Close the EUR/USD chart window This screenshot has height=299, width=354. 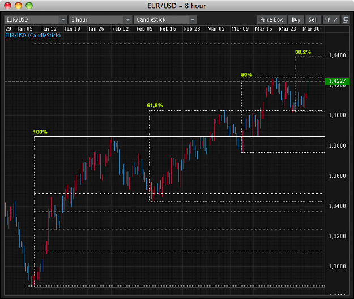pos(8,6)
